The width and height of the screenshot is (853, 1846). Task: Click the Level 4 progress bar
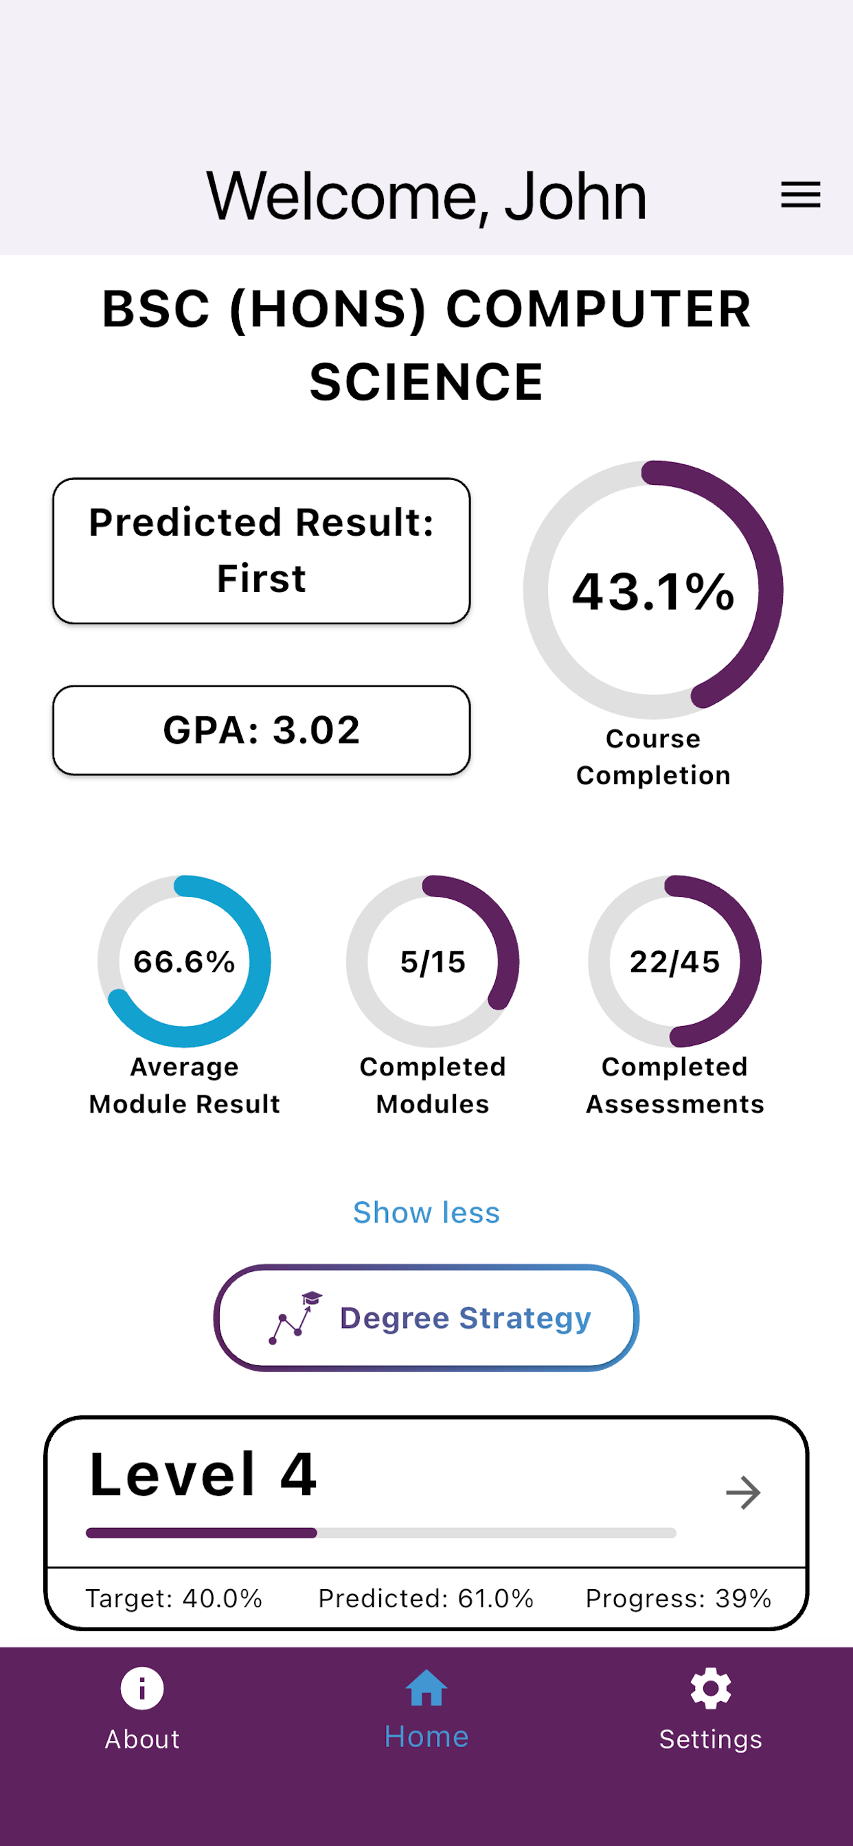[x=380, y=1533]
